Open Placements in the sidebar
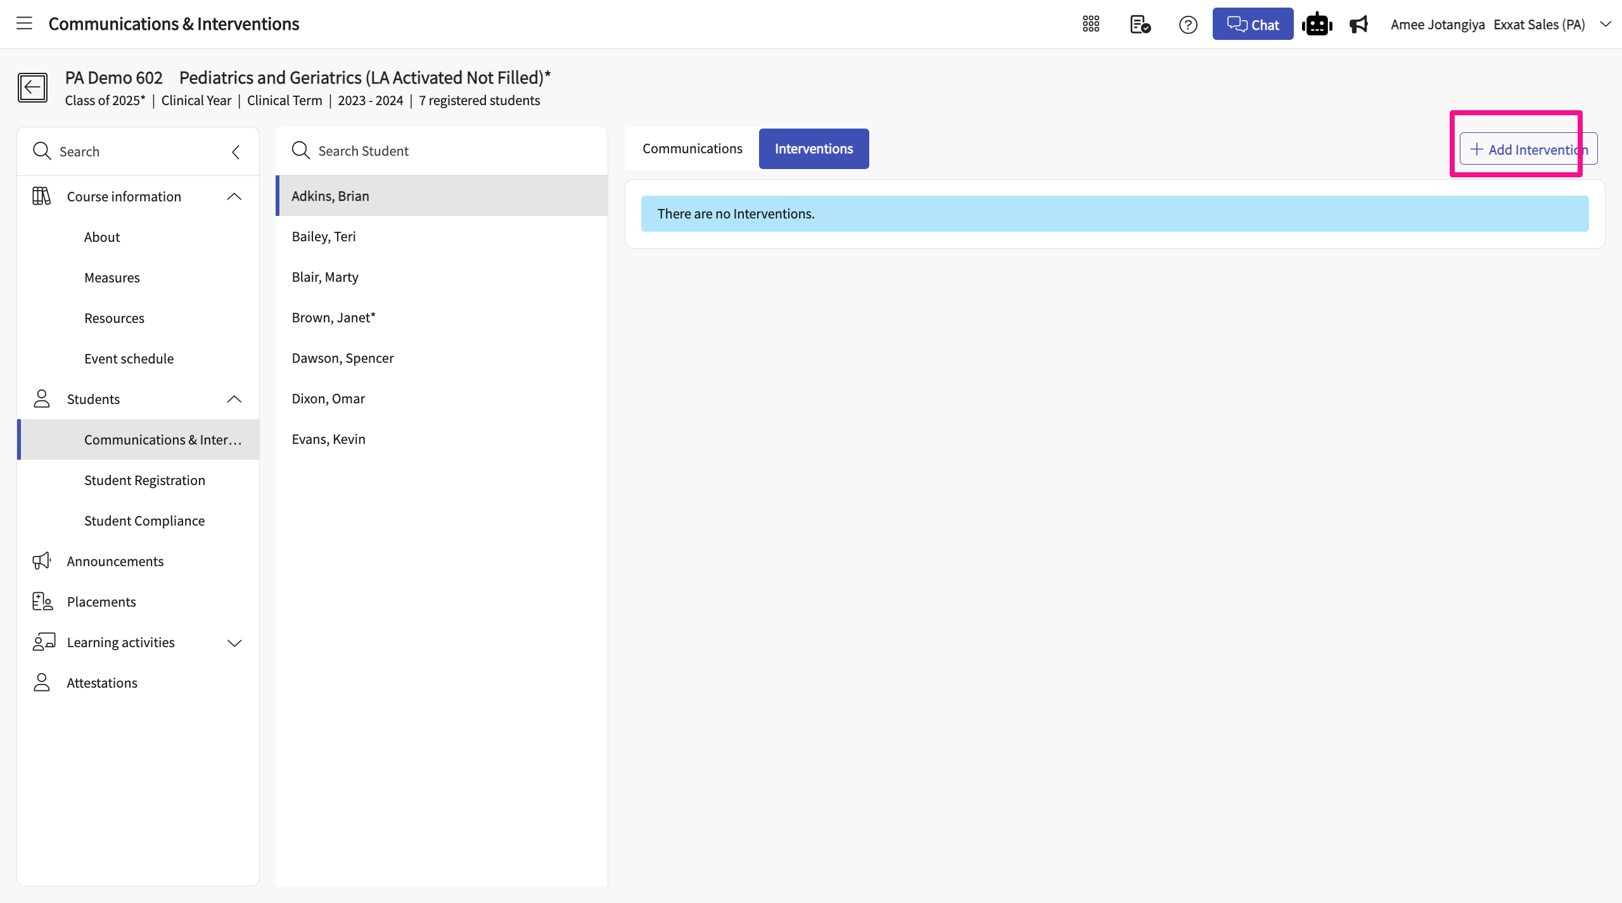Screen dimensions: 1622x903 pyautogui.click(x=101, y=602)
